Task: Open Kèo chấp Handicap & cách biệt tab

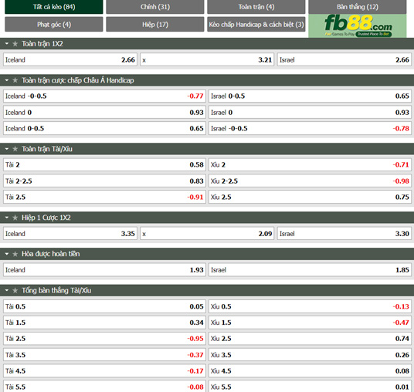Action: coord(256,24)
